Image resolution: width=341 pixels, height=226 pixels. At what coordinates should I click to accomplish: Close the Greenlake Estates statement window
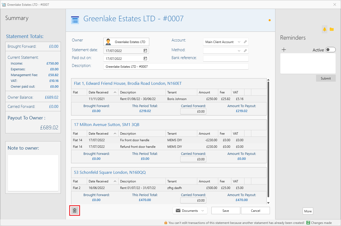(x=335, y=4)
